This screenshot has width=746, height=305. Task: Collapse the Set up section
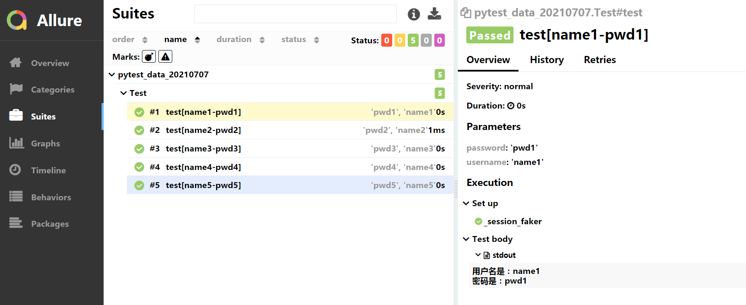(466, 203)
